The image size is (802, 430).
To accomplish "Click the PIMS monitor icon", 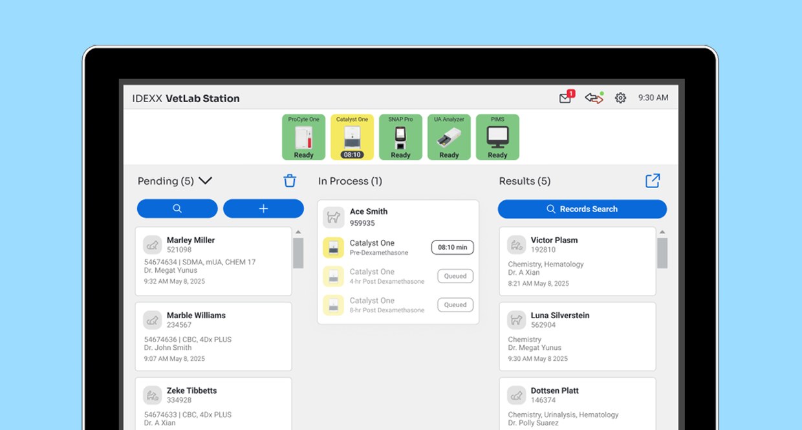I will tap(497, 137).
